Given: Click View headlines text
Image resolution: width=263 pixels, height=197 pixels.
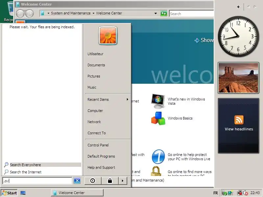Looking at the screenshot, I should tap(239, 129).
